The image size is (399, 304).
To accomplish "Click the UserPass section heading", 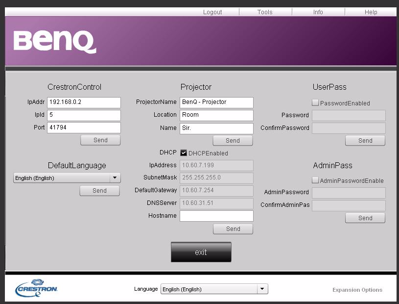I will click(329, 87).
